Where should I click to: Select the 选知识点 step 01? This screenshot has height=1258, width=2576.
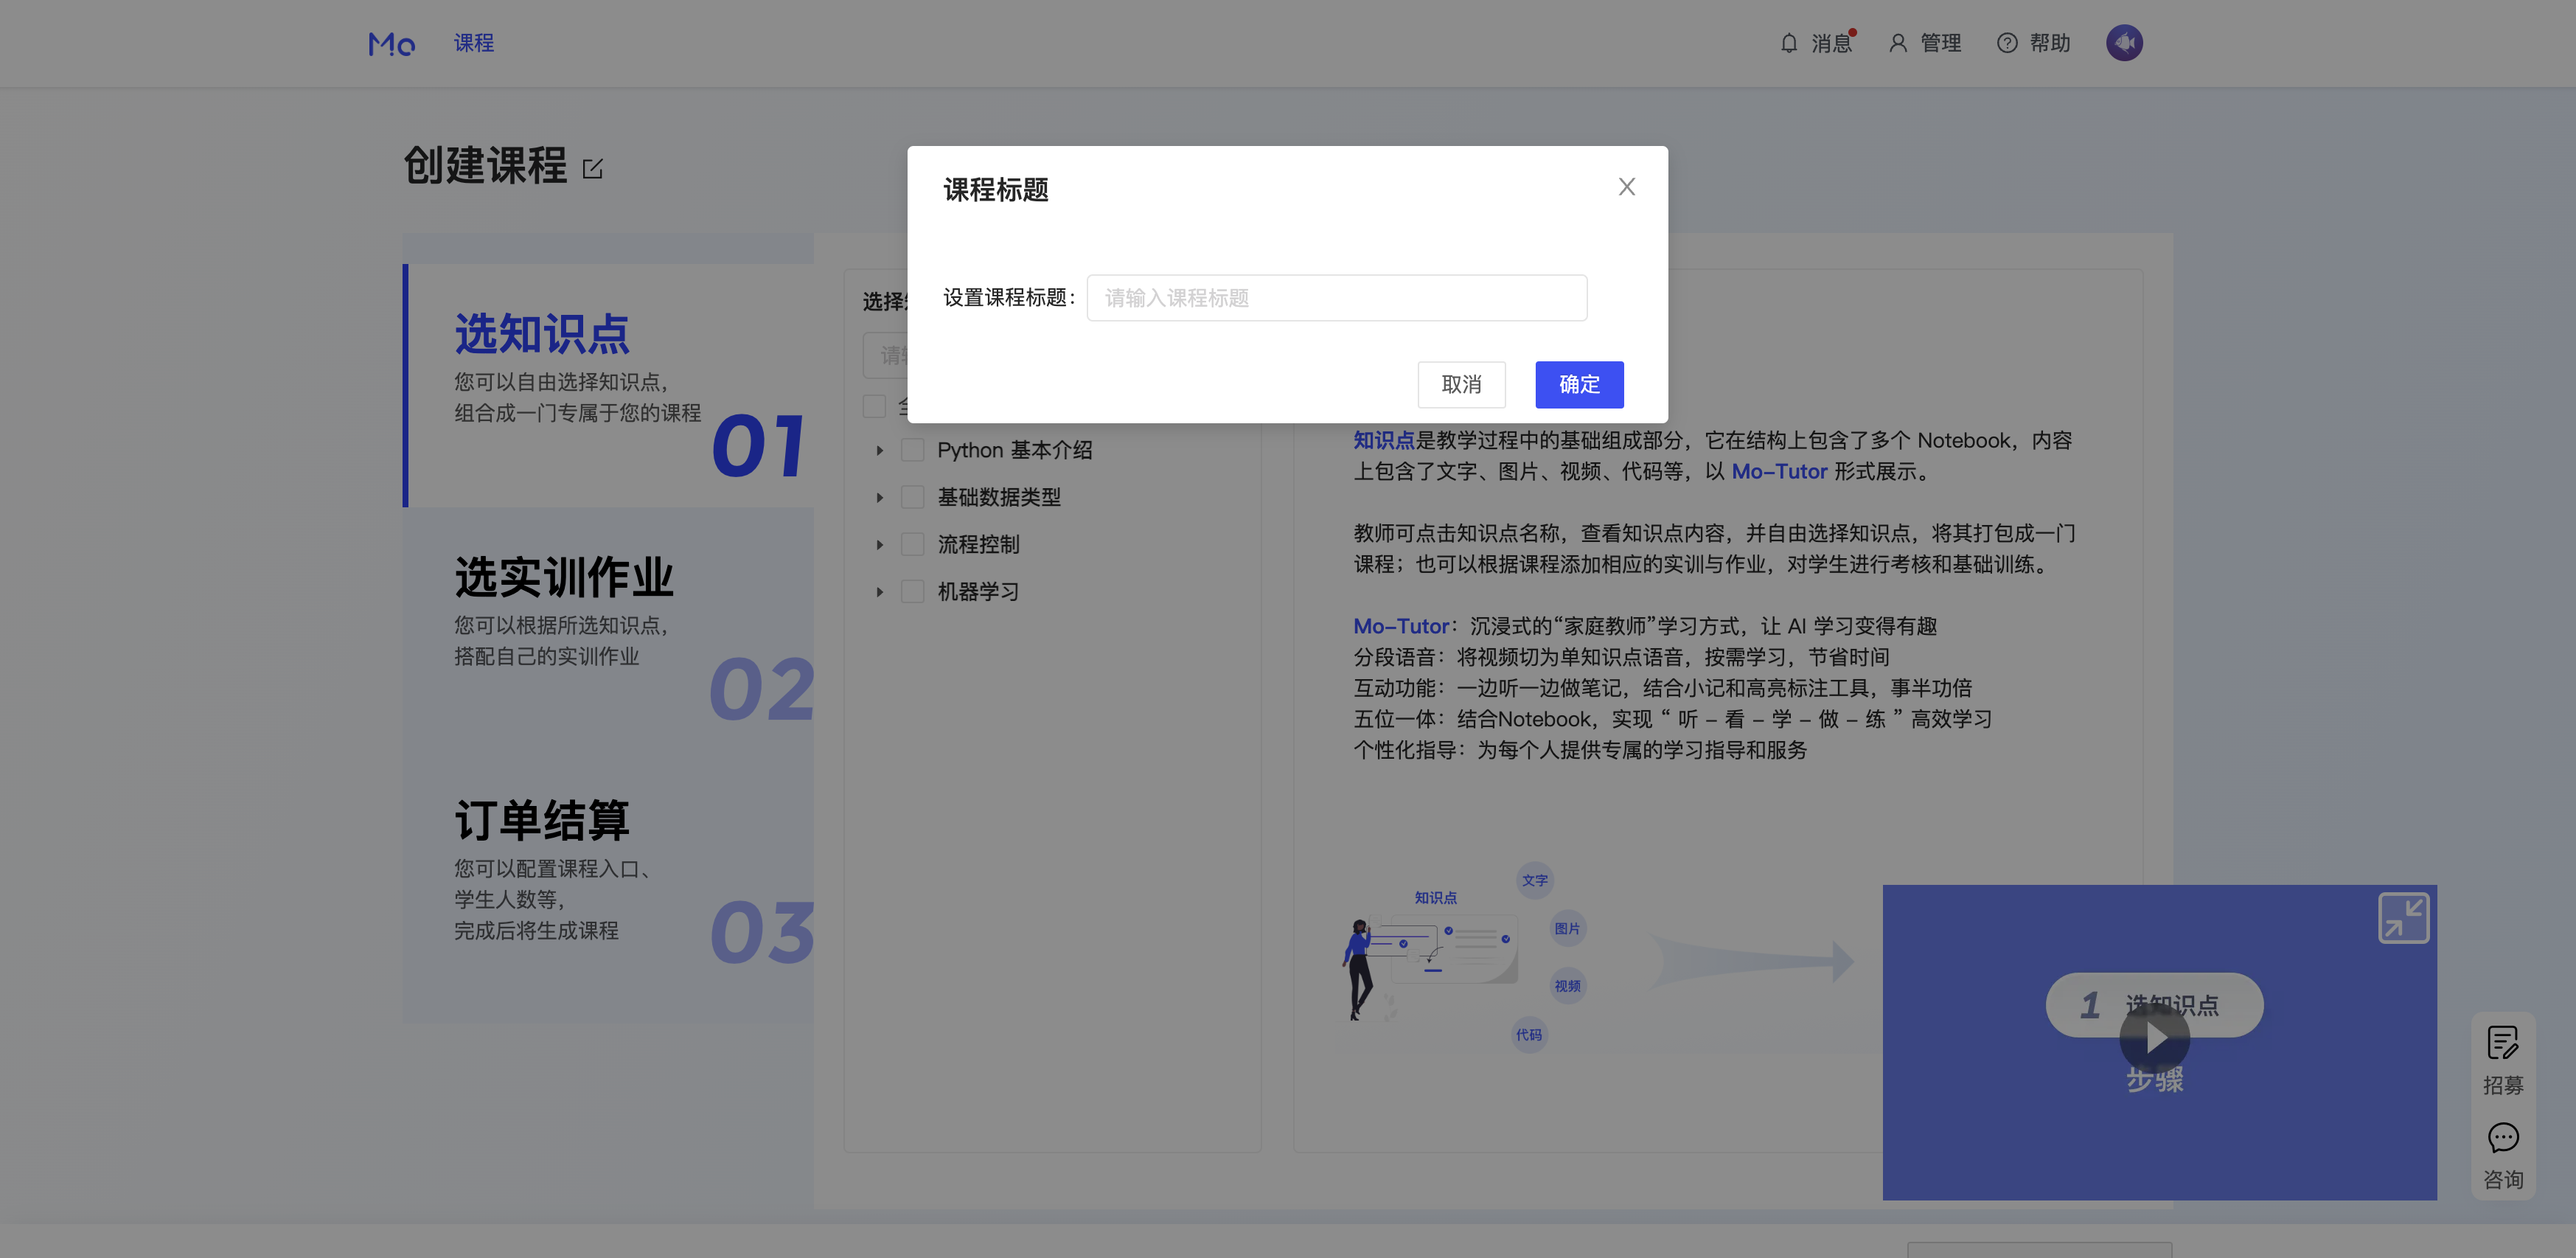click(x=609, y=385)
